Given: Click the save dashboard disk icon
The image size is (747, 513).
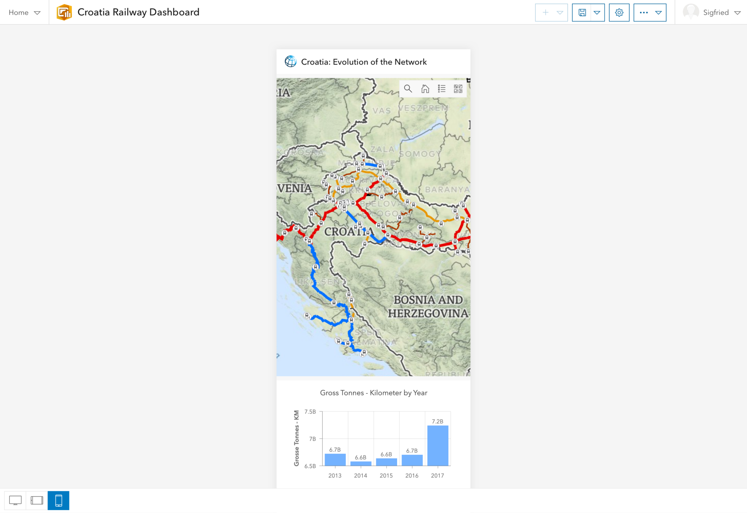Looking at the screenshot, I should (x=582, y=12).
